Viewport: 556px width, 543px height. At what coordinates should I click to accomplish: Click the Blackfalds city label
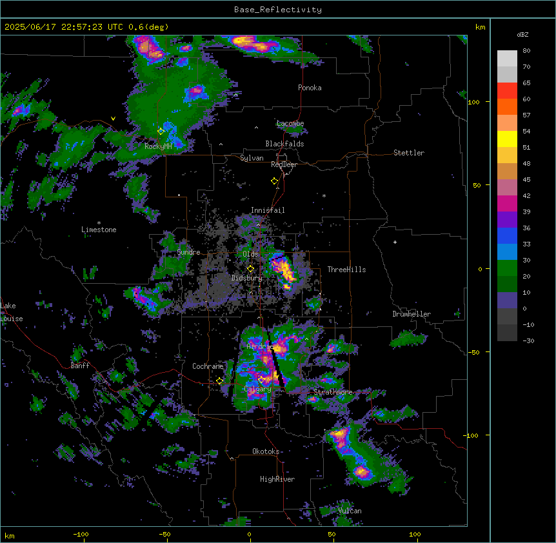[x=284, y=144]
